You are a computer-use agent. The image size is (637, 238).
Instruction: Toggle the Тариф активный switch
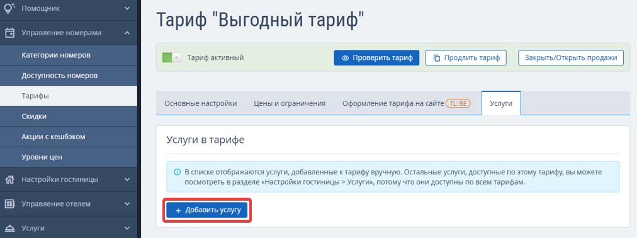171,58
